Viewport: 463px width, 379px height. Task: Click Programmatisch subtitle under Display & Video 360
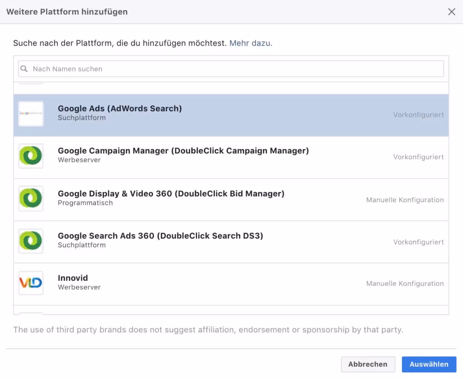85,203
